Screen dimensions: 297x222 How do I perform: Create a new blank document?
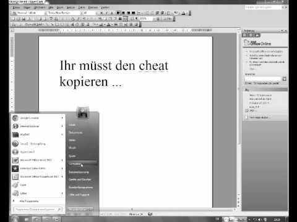tap(14, 19)
